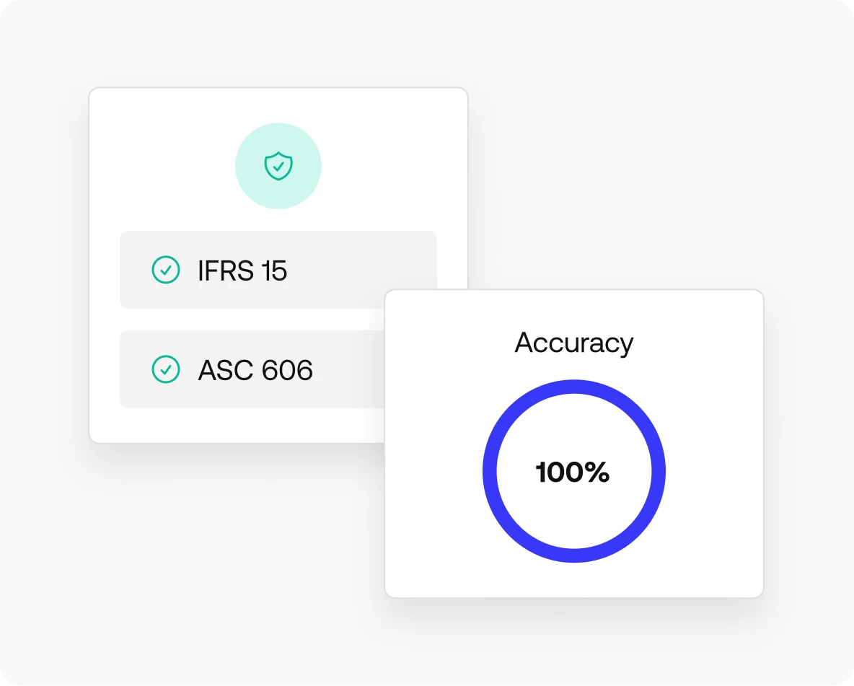Viewport: 854px width, 686px height.
Task: Click the "100%" accuracy value
Action: click(573, 472)
